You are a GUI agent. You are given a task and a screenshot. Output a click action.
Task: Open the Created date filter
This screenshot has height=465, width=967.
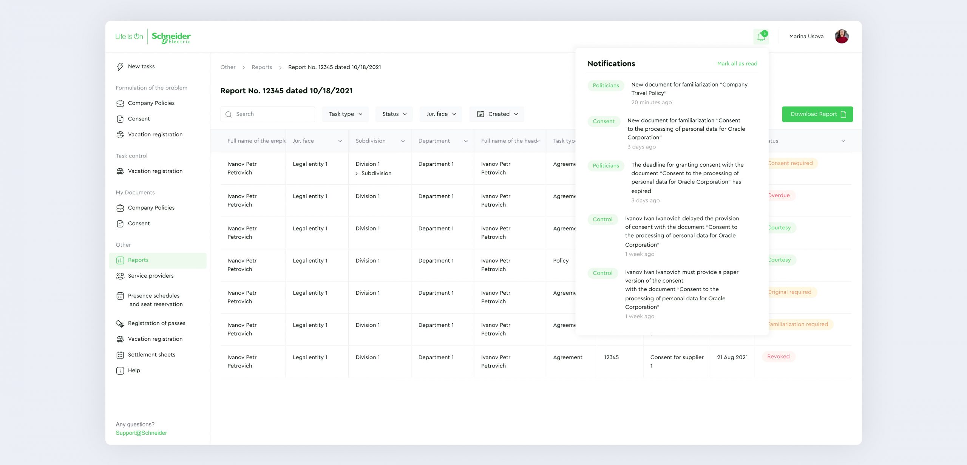click(x=497, y=114)
